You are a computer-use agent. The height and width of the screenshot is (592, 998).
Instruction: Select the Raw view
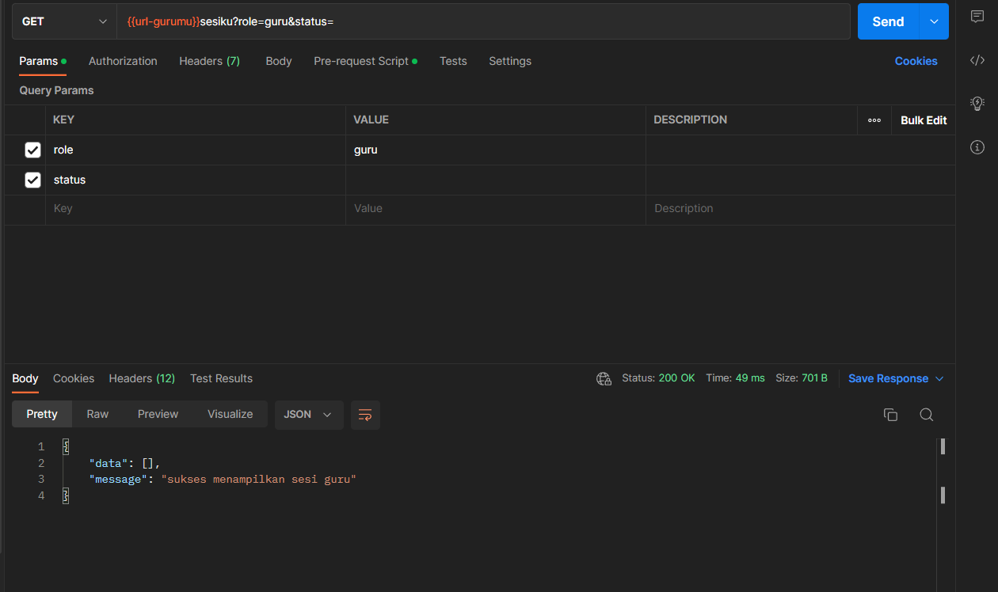coord(97,414)
